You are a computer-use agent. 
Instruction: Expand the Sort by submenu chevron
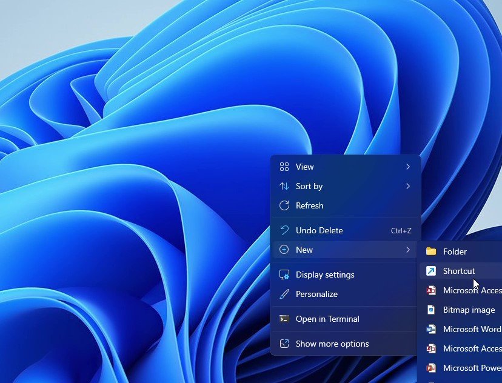(x=409, y=186)
